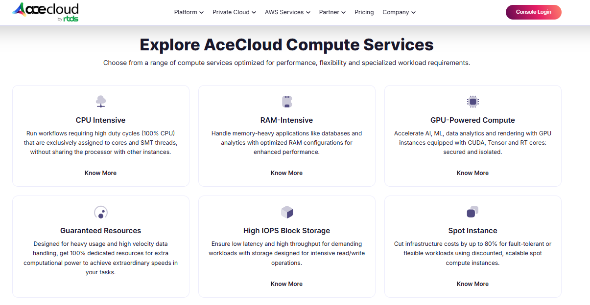Click the CPU Intensive description paragraph
The width and height of the screenshot is (590, 305).
pyautogui.click(x=101, y=143)
